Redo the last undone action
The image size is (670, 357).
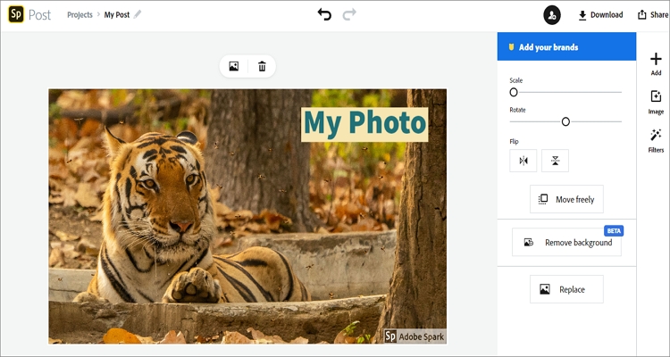click(349, 14)
